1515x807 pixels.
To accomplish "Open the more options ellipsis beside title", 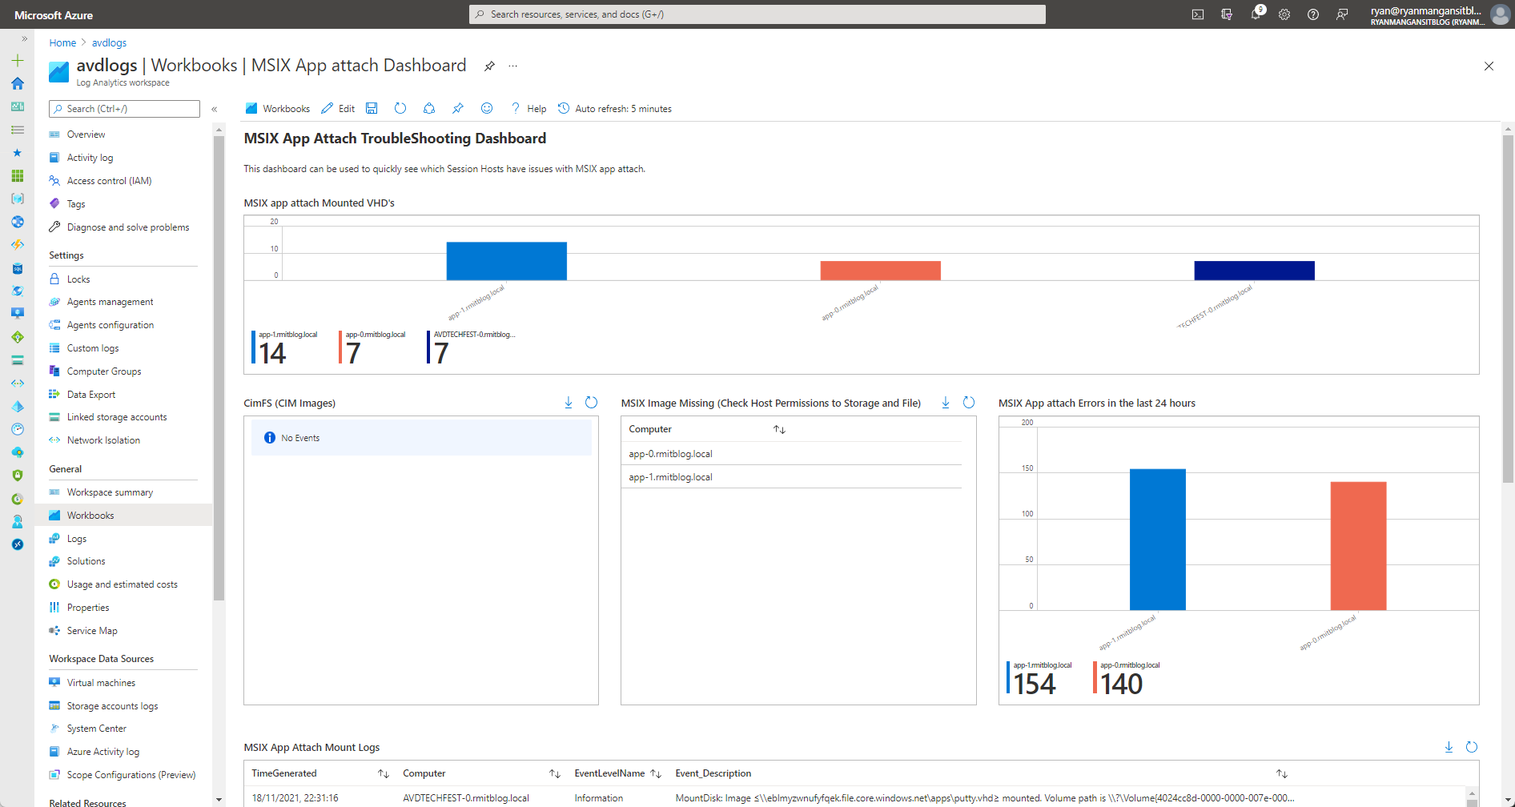I will 512,66.
